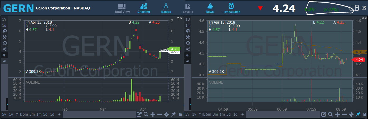Select 1y range on left chart
368x119 pixels.
click(x=11, y=114)
